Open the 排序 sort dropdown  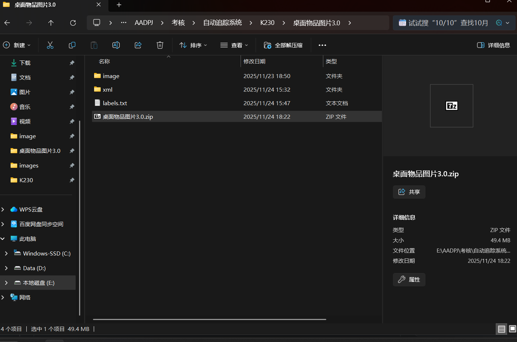click(x=193, y=45)
